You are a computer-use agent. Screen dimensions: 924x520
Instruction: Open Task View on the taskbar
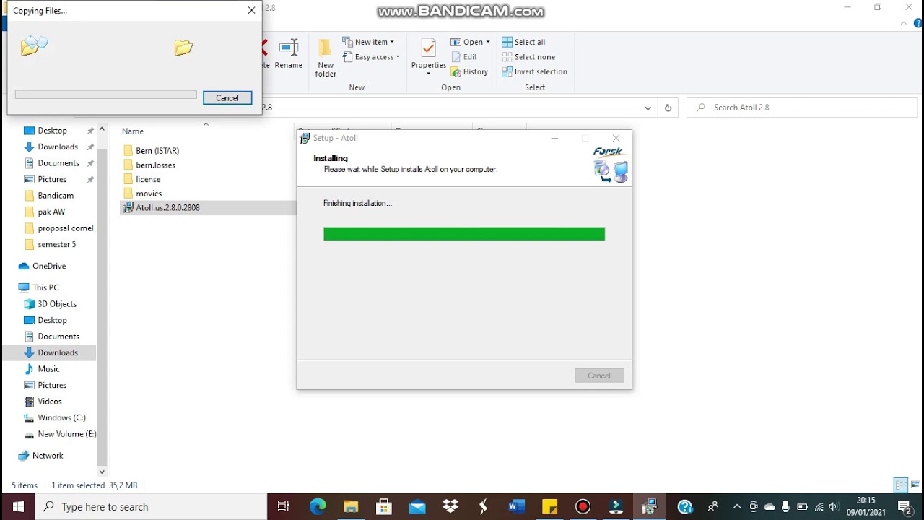click(x=283, y=506)
